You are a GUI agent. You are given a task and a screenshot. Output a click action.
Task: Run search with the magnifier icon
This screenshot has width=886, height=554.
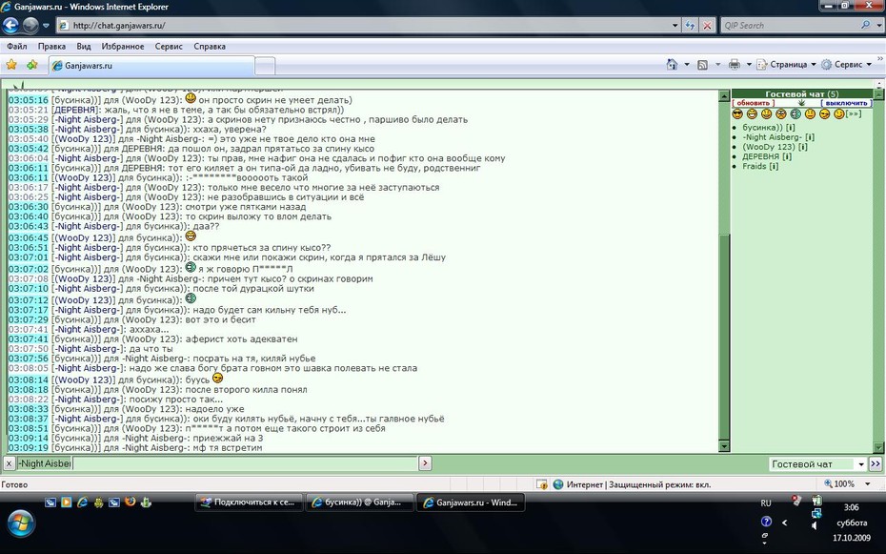click(x=865, y=25)
